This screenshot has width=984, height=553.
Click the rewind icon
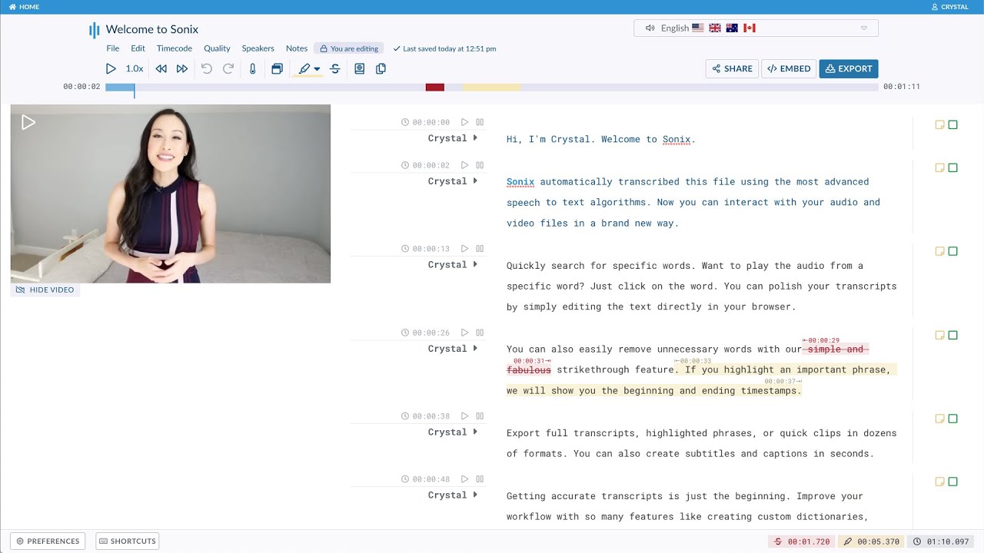click(161, 68)
